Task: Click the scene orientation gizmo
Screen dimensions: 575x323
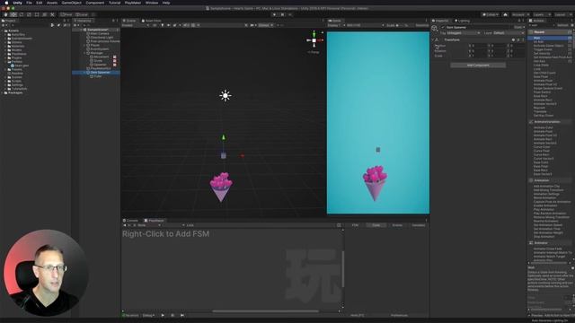Action: click(x=314, y=39)
